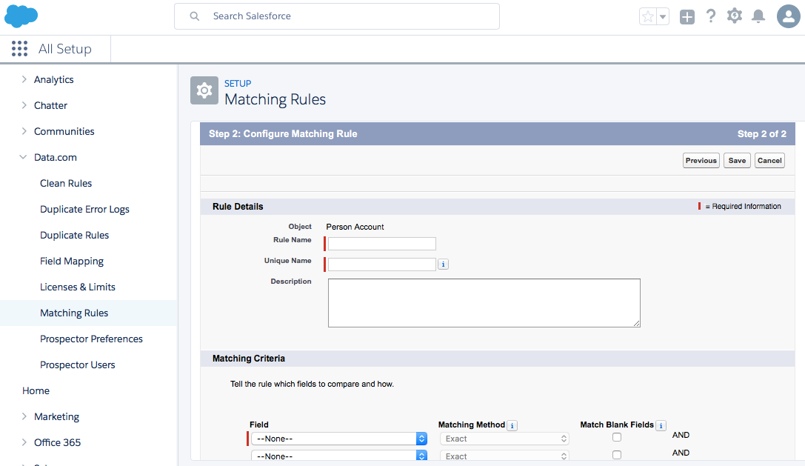This screenshot has height=466, width=805.
Task: Open the favorites list dropdown arrow
Action: point(663,16)
